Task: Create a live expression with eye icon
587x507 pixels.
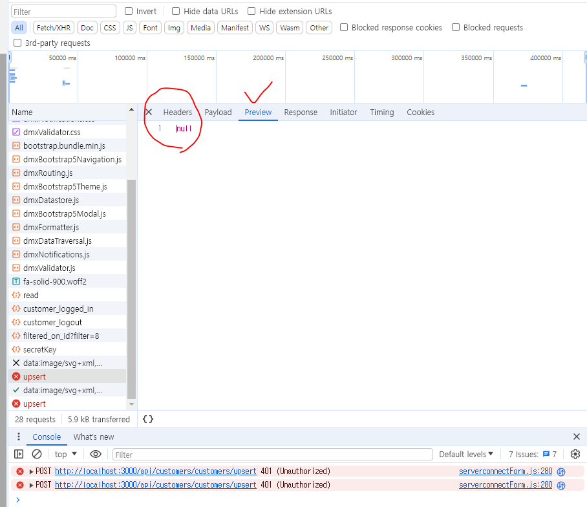Action: click(x=96, y=454)
